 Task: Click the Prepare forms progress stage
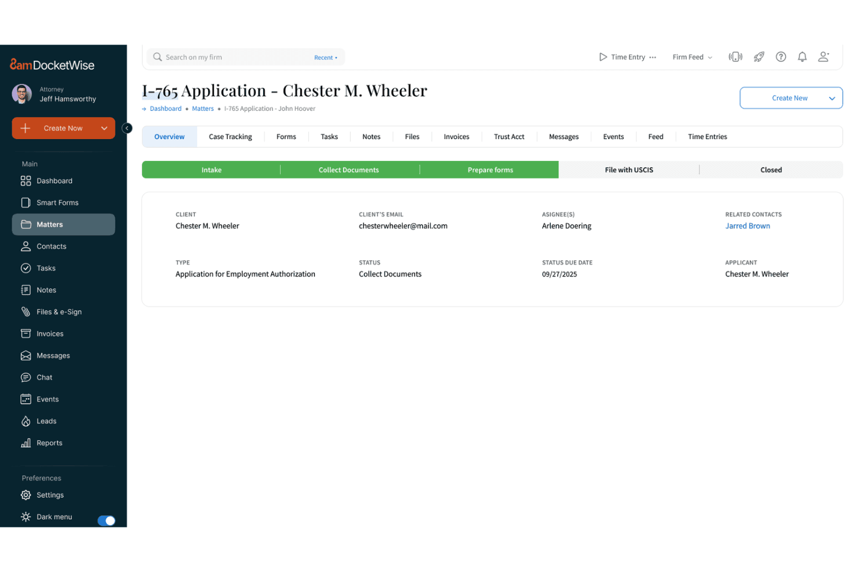[490, 170]
